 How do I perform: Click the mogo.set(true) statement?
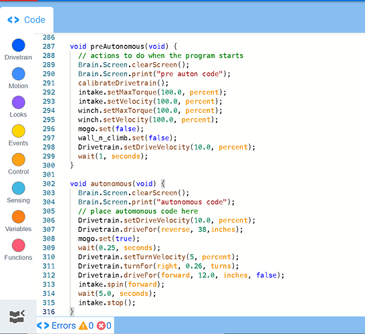pyautogui.click(x=109, y=238)
